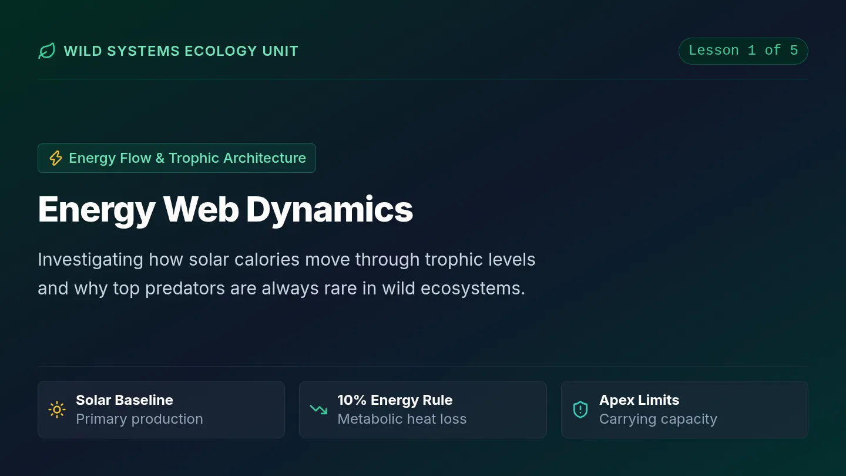Screen dimensions: 846x476
Task: Open the Apex Limits card
Action: [x=684, y=410]
